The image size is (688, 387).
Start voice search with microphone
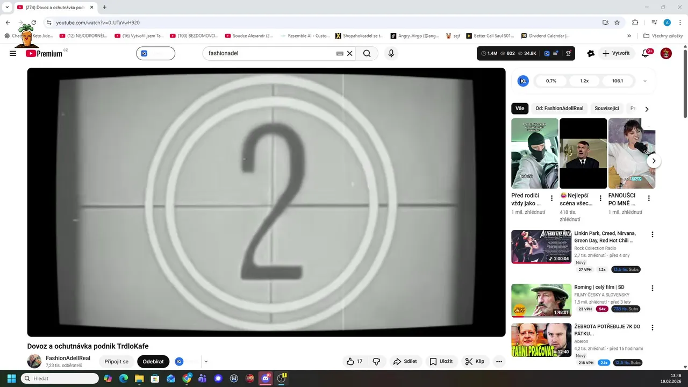pyautogui.click(x=391, y=53)
